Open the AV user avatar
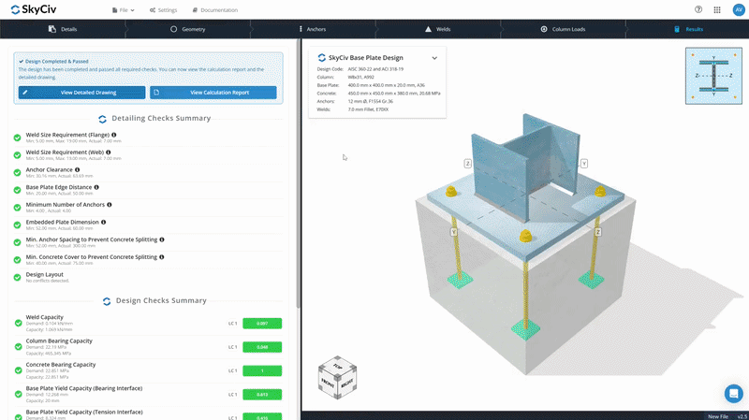749x420 pixels. (x=739, y=9)
